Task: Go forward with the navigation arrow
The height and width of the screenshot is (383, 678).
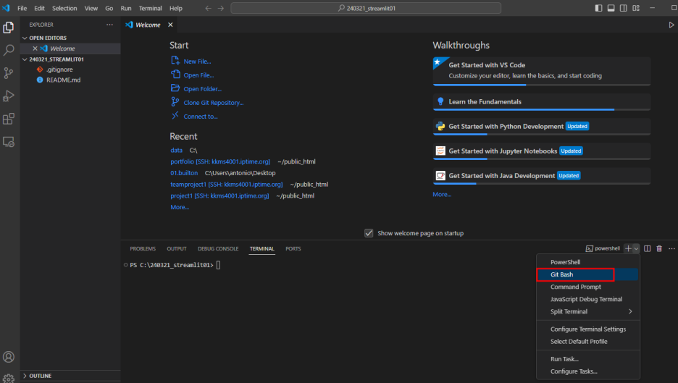Action: (x=221, y=8)
